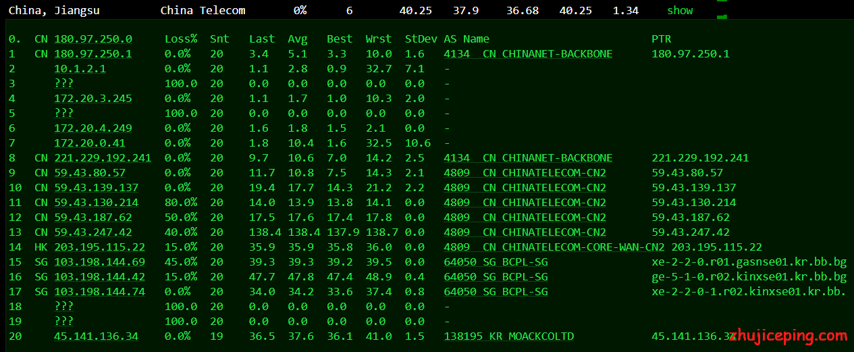The width and height of the screenshot is (854, 352).
Task: Select the 50.0% loss value in hop 12
Action: [181, 218]
